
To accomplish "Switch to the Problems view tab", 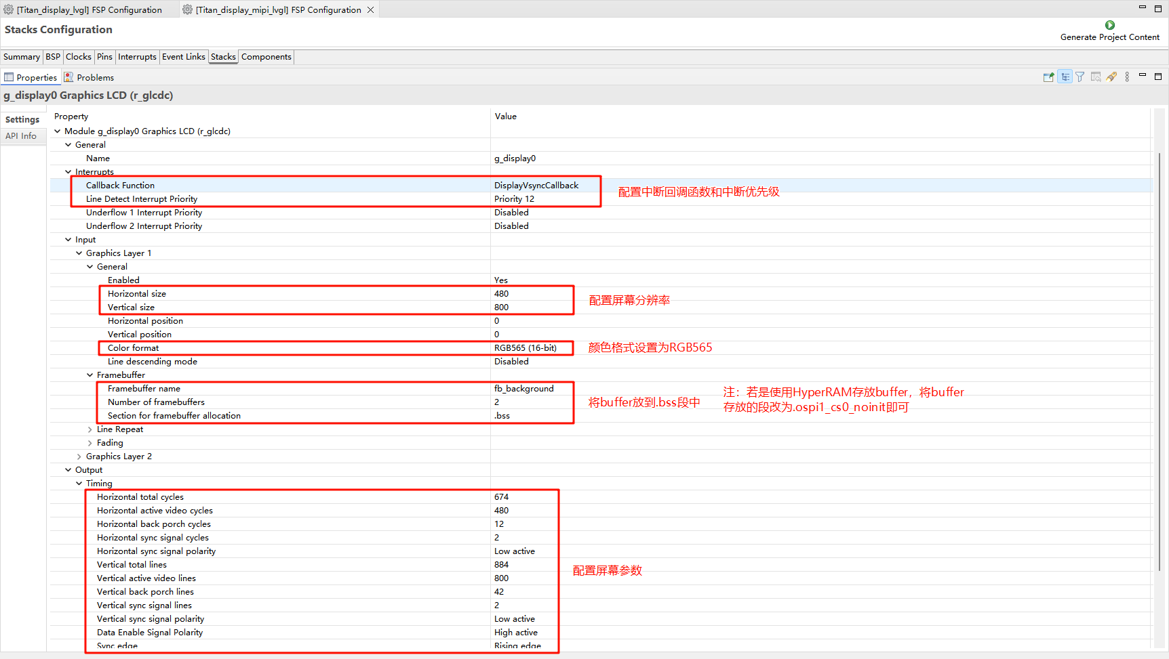I will click(95, 78).
